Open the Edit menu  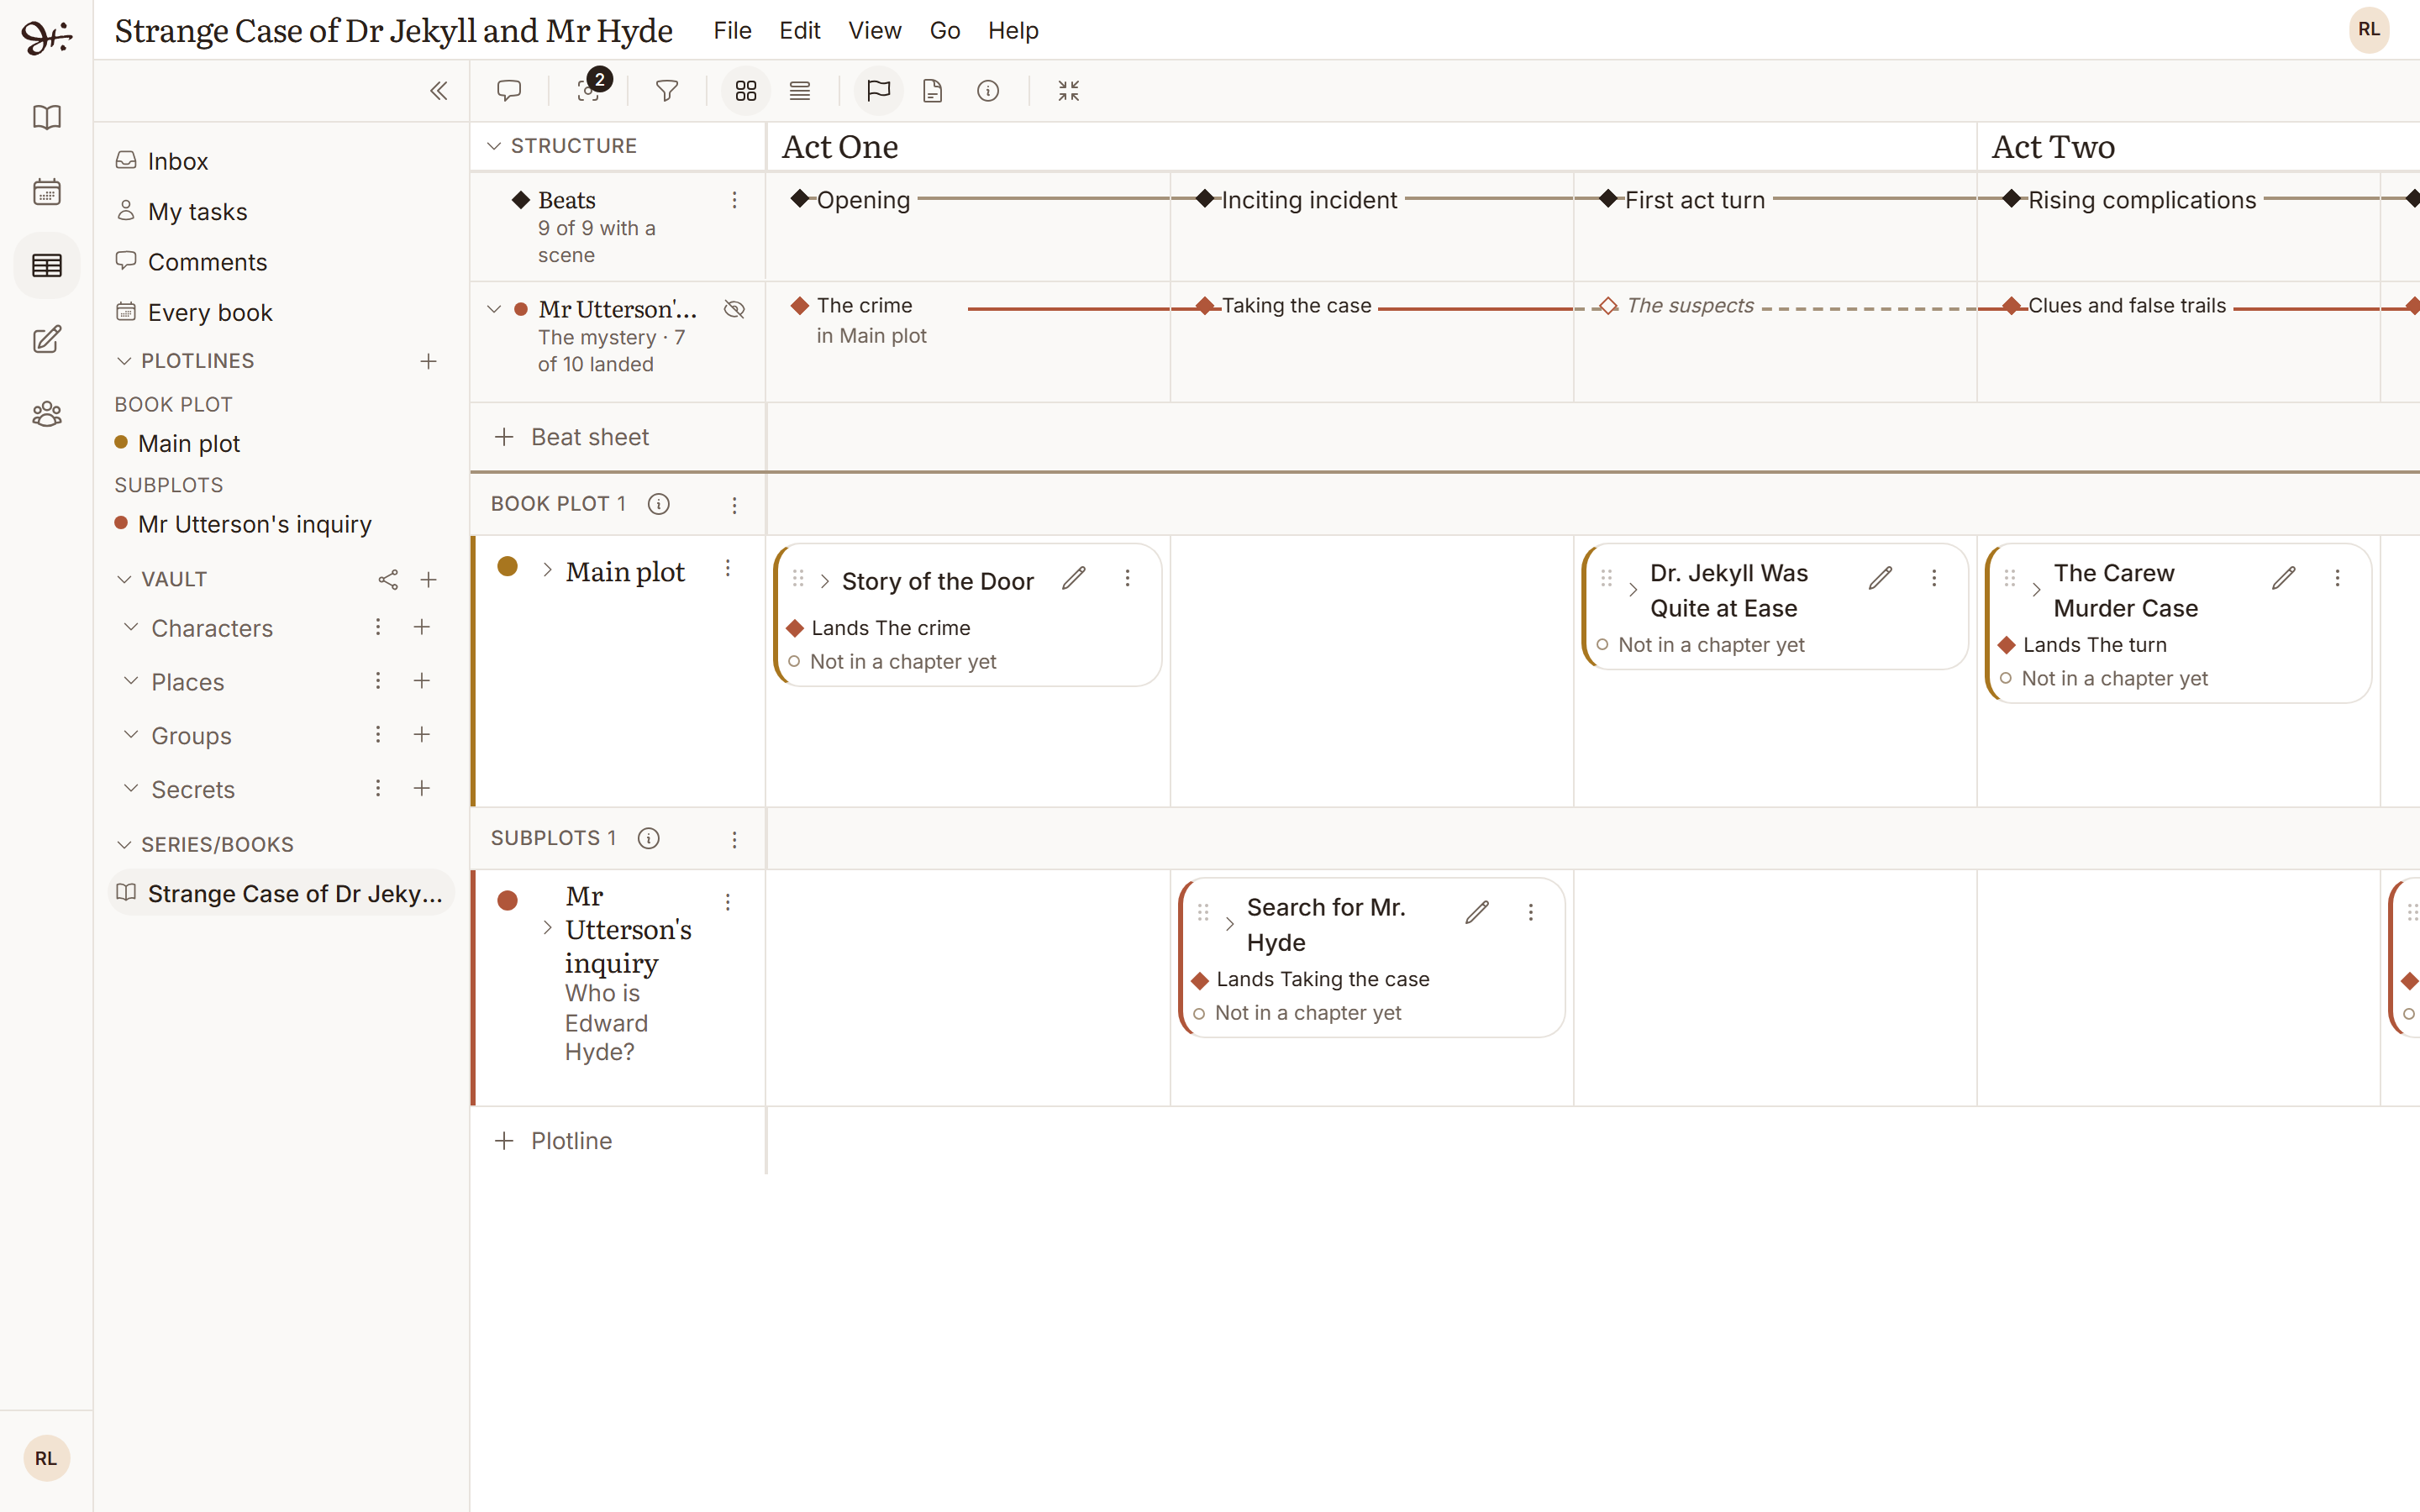coord(799,31)
